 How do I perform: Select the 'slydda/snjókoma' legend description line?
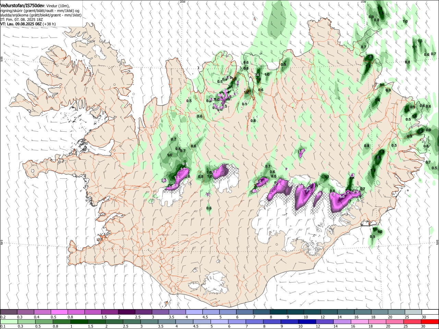coord(41,15)
